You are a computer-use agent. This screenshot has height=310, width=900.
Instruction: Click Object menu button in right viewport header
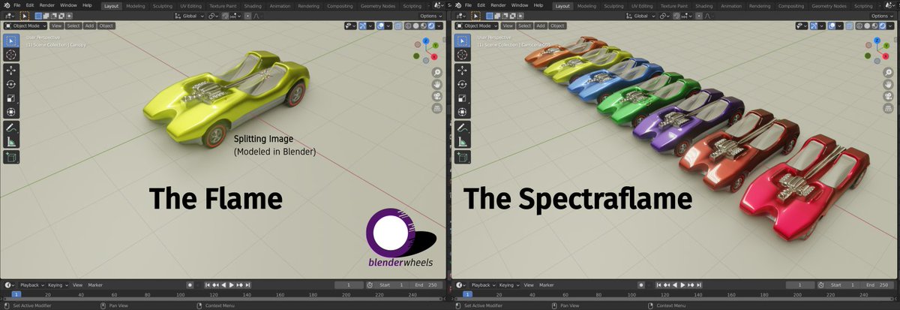pyautogui.click(x=556, y=26)
